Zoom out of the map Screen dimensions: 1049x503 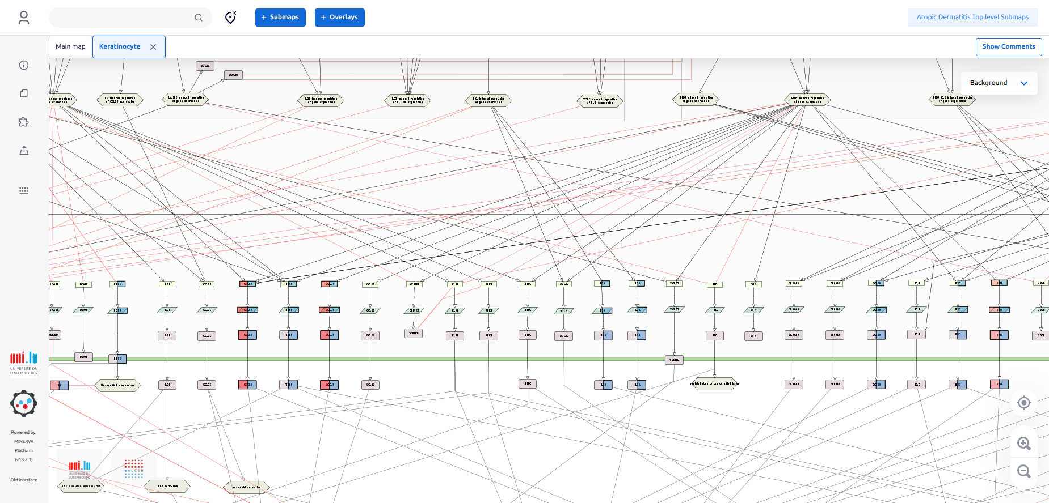pos(1023,471)
